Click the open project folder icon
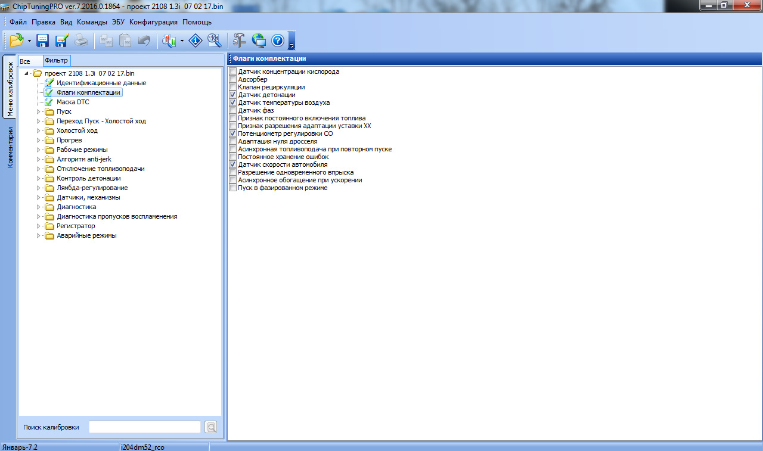 17,41
